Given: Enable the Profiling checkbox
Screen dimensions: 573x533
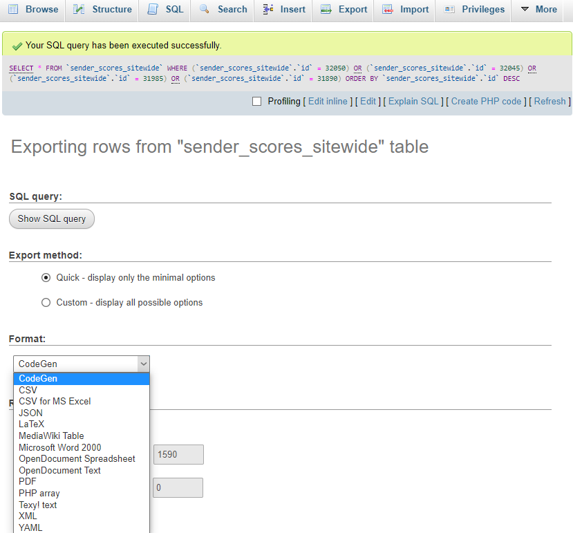Looking at the screenshot, I should [256, 101].
